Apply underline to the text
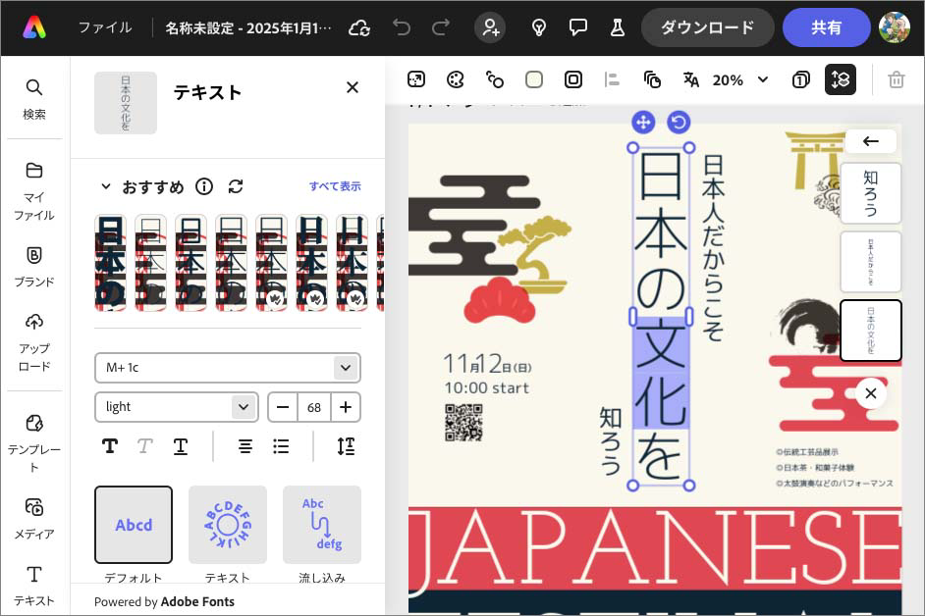The image size is (925, 616). [181, 445]
